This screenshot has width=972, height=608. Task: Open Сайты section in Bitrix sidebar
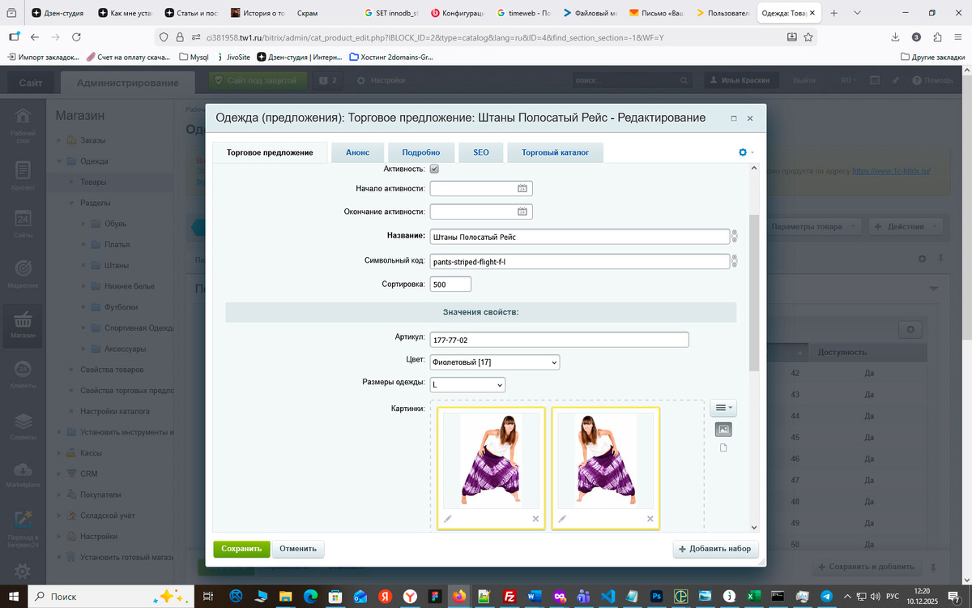click(23, 225)
